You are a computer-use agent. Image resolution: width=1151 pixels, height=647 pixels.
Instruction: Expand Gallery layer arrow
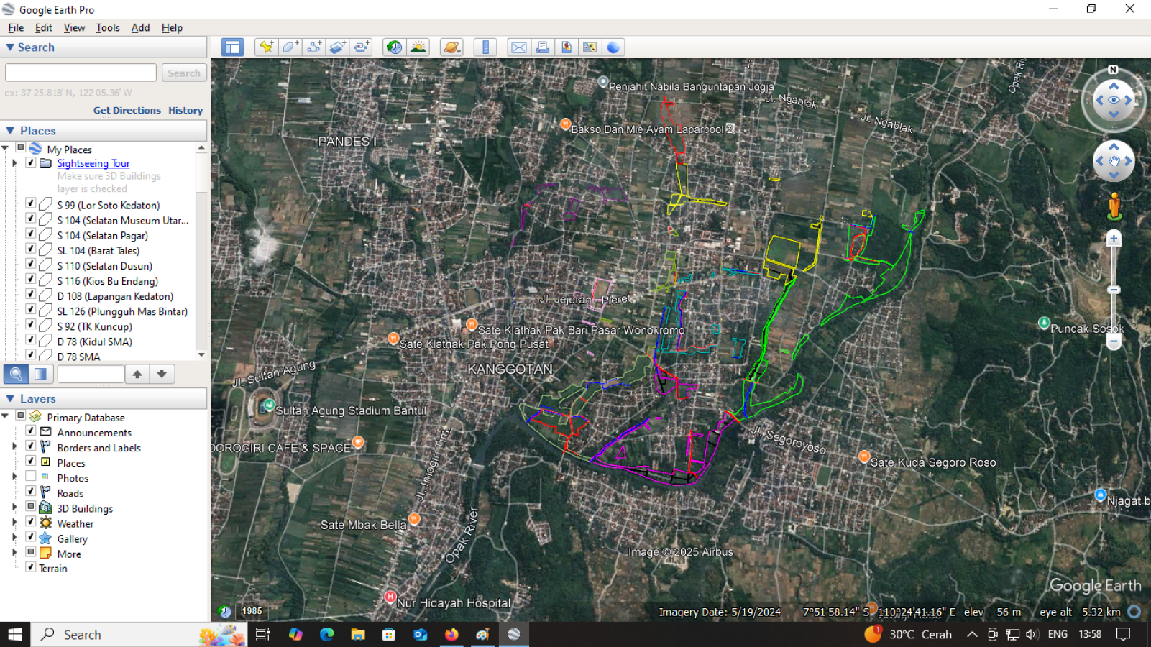[14, 537]
